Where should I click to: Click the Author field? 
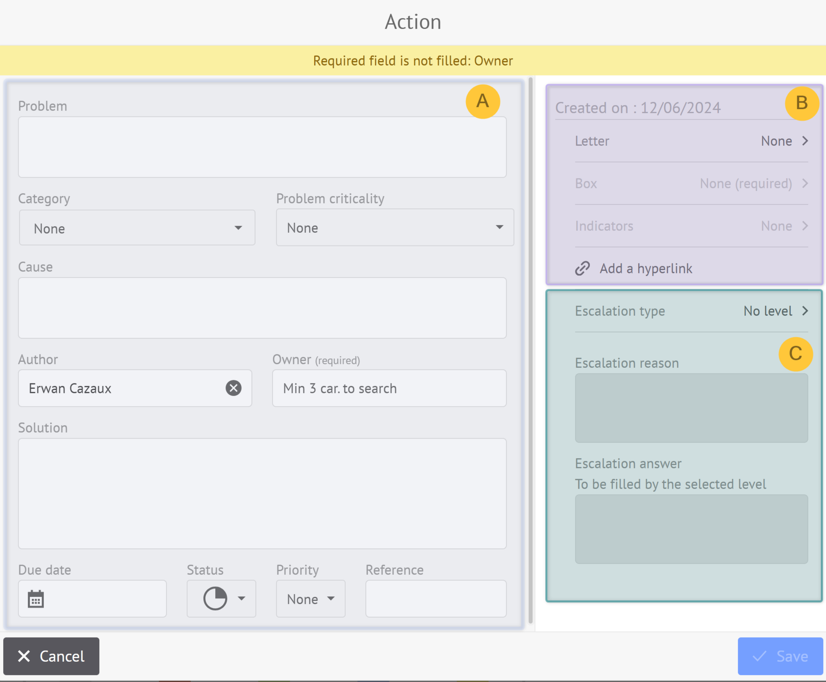pyautogui.click(x=135, y=388)
